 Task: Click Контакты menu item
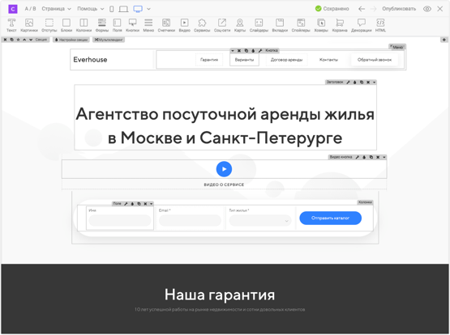328,60
